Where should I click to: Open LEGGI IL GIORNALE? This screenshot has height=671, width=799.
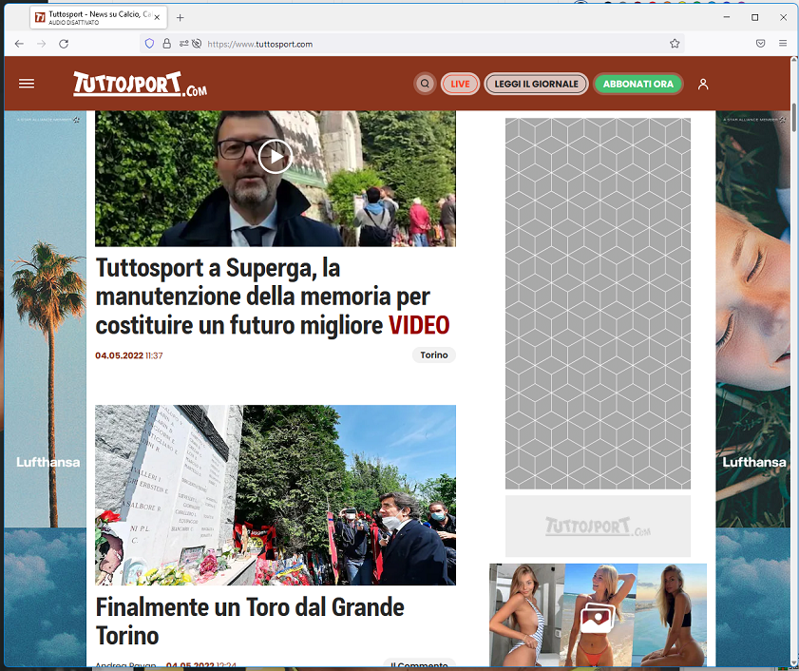[x=536, y=84]
